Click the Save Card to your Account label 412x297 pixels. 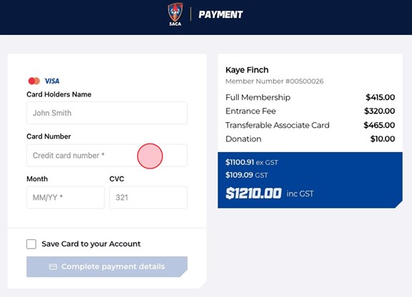click(91, 244)
